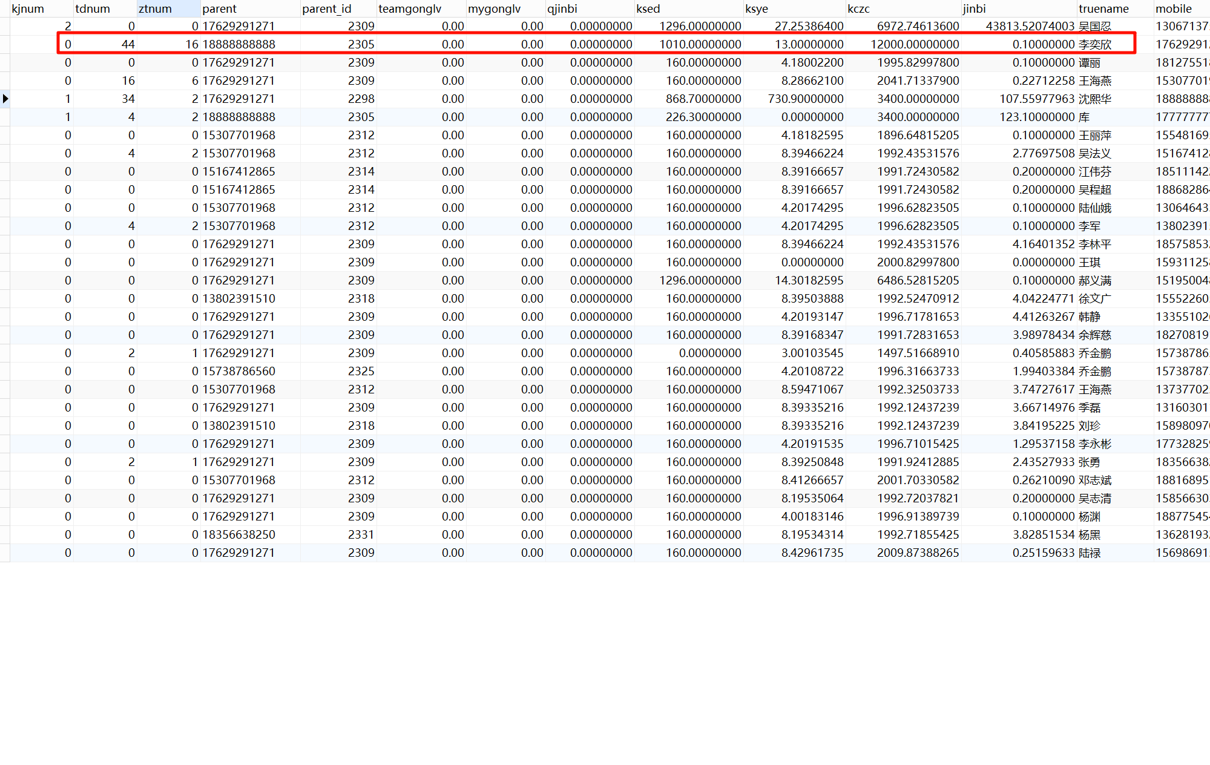The height and width of the screenshot is (765, 1210).
Task: Select kczc cell 12000.00000000
Action: pos(915,44)
